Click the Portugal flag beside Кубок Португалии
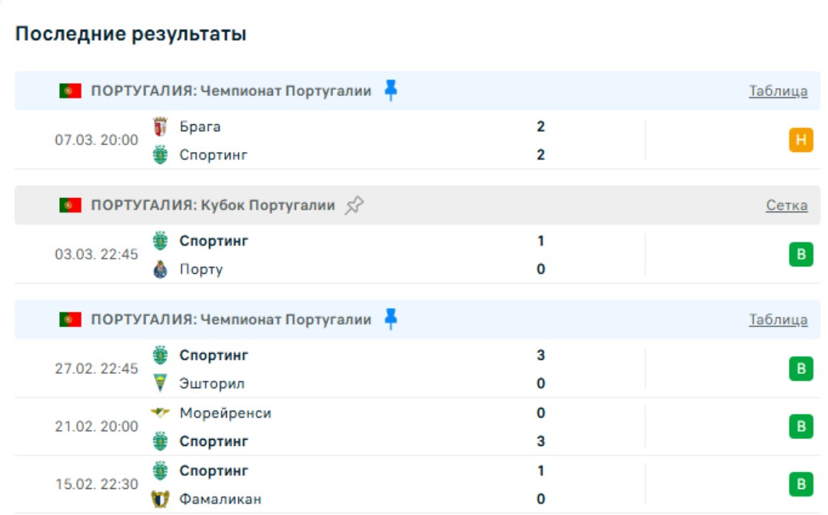The image size is (828, 515). coord(70,205)
